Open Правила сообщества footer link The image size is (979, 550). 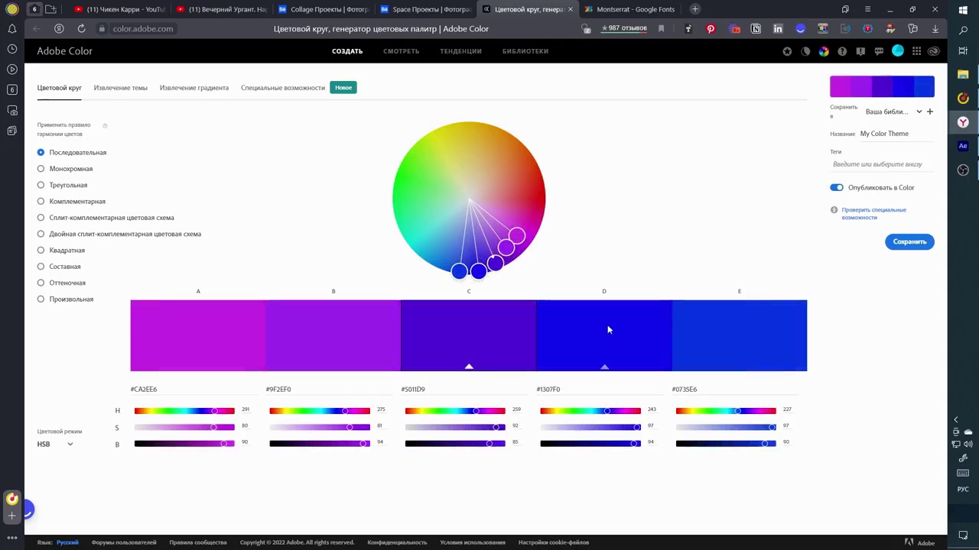(x=198, y=542)
